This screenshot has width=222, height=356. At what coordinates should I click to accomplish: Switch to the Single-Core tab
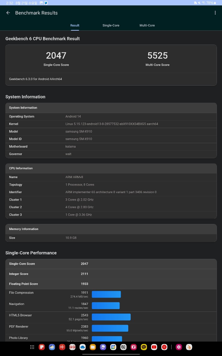click(x=111, y=26)
